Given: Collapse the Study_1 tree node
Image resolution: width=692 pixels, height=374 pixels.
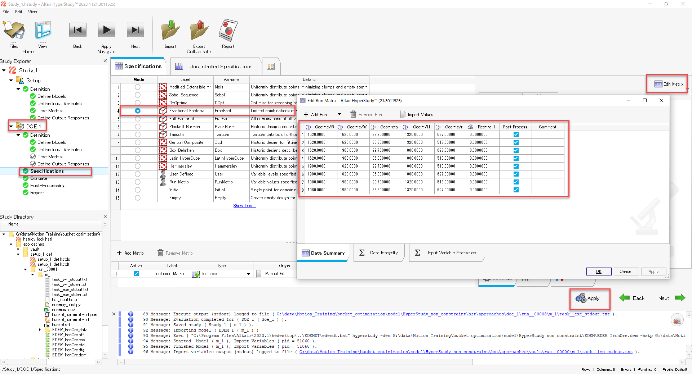Looking at the screenshot, I should click(4, 70).
